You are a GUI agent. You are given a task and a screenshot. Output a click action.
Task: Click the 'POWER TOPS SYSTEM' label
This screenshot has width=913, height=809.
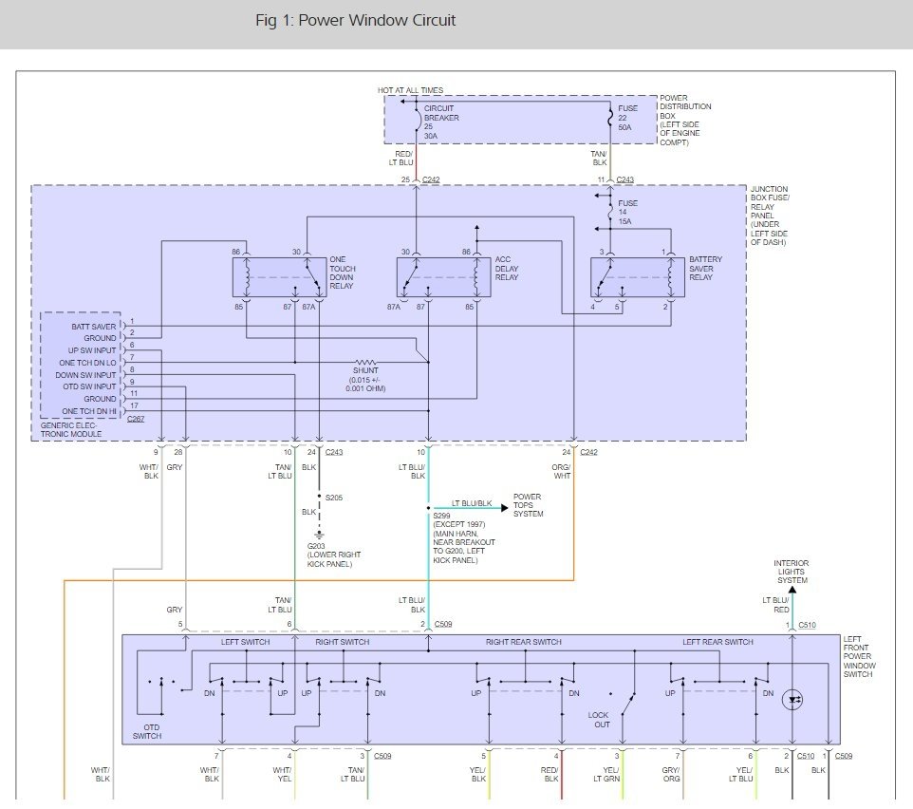click(x=528, y=505)
